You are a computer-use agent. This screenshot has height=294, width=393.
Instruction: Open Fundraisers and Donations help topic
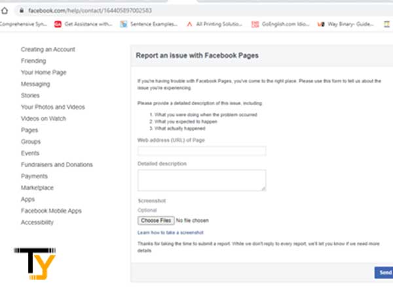pos(56,165)
